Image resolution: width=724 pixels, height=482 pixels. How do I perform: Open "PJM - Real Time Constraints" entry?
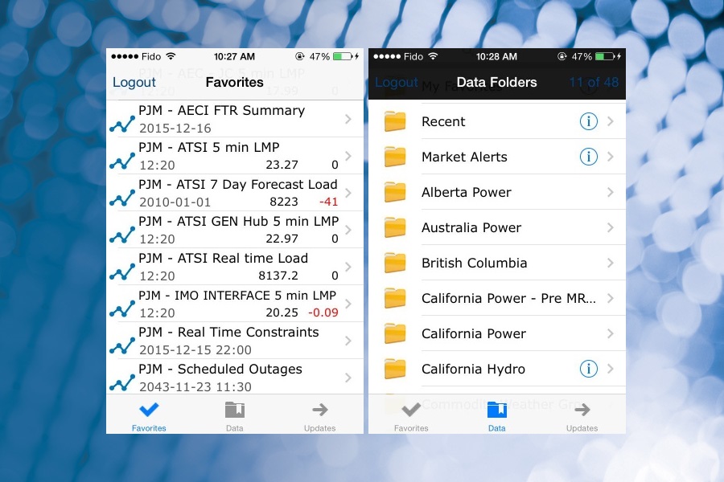pos(235,341)
